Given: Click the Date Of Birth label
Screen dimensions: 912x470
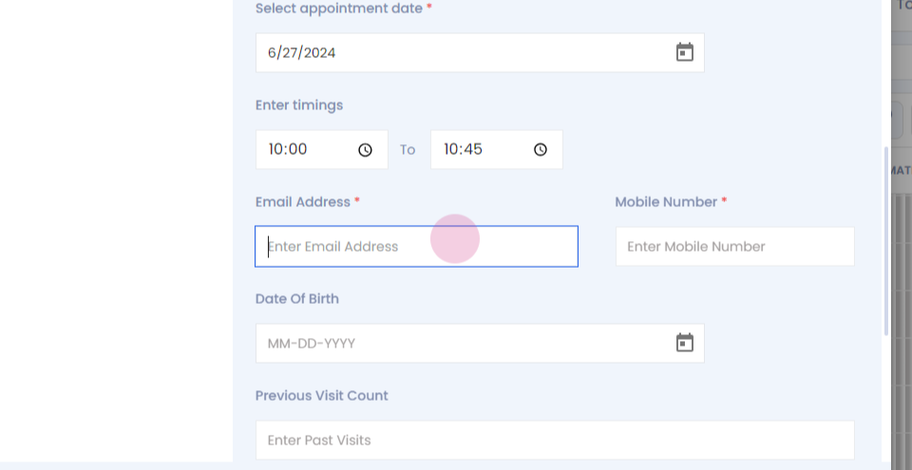Looking at the screenshot, I should pyautogui.click(x=296, y=299).
